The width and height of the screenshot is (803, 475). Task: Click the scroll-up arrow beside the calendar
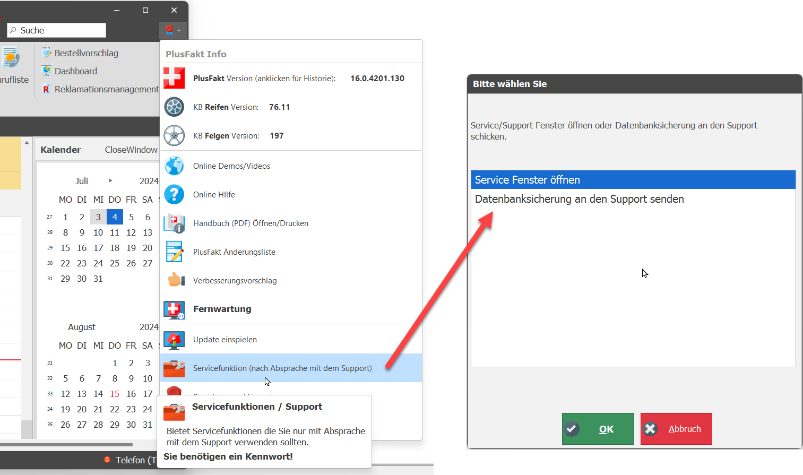(27, 143)
